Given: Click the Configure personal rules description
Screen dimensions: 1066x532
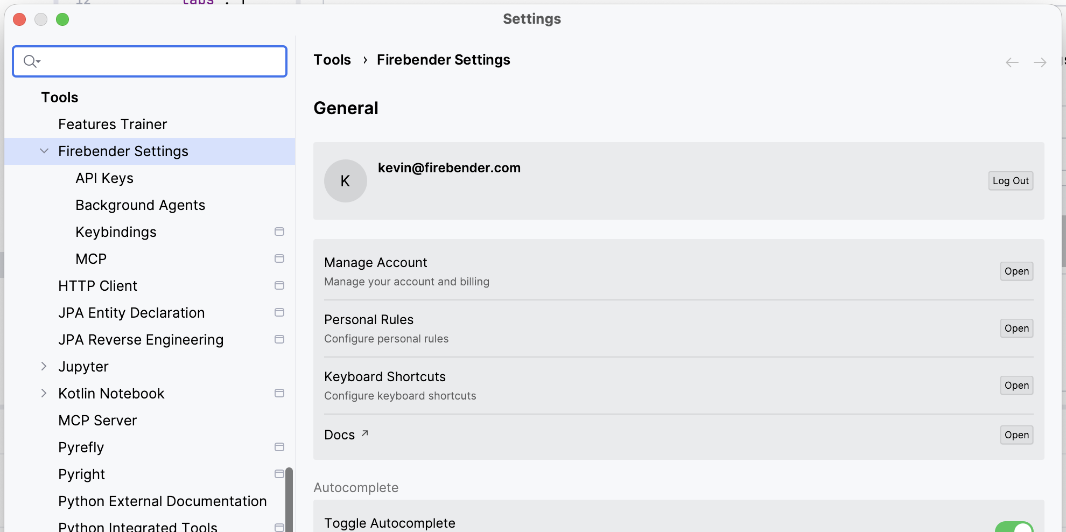Looking at the screenshot, I should [386, 339].
